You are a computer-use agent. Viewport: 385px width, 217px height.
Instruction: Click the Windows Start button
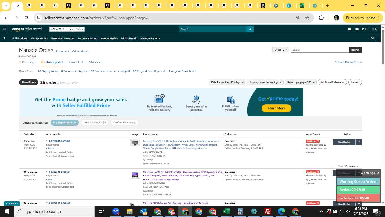tap(7, 211)
